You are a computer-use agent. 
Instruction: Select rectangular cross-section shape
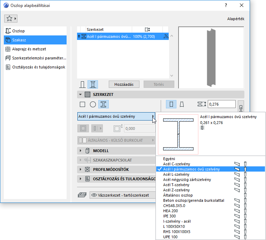tap(82, 104)
